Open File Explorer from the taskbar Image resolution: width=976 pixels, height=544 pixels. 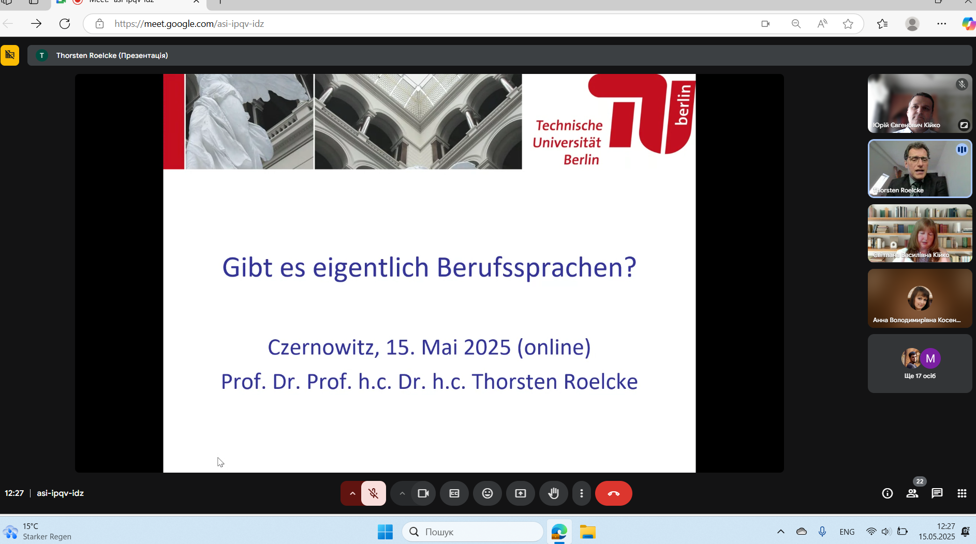[588, 532]
